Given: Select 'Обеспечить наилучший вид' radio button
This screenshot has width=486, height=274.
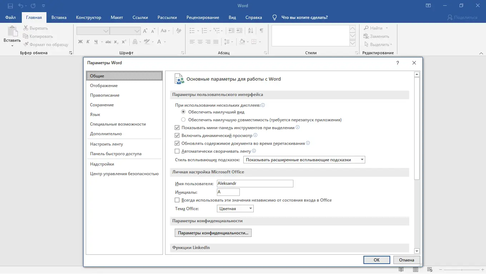Looking at the screenshot, I should (x=183, y=112).
